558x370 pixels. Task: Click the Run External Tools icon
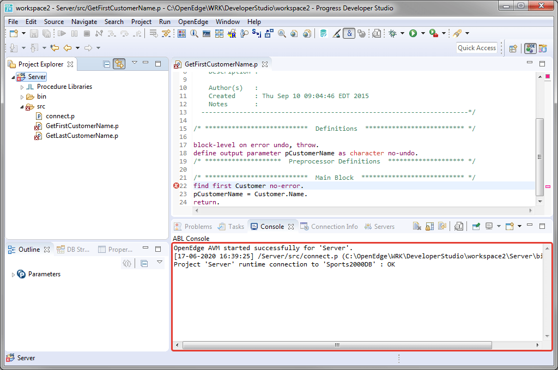[433, 33]
